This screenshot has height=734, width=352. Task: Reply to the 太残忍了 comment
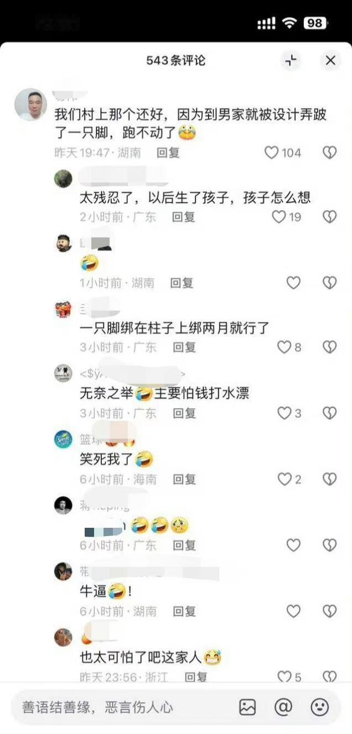click(x=183, y=217)
